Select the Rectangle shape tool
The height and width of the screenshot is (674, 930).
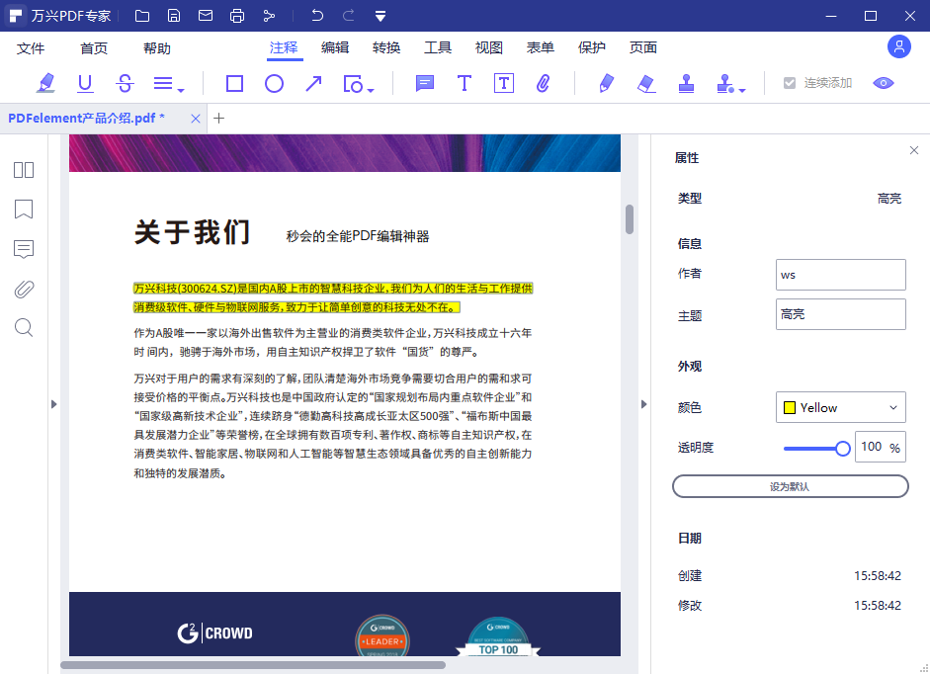[x=235, y=84]
